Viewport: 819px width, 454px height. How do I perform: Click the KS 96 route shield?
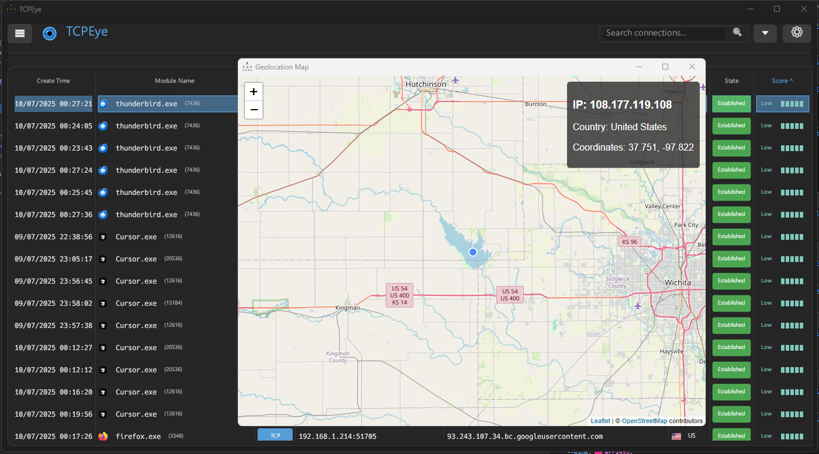[629, 242]
